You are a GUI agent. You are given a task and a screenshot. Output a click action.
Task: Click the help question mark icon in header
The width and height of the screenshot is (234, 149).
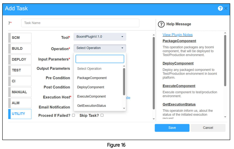coord(220,8)
